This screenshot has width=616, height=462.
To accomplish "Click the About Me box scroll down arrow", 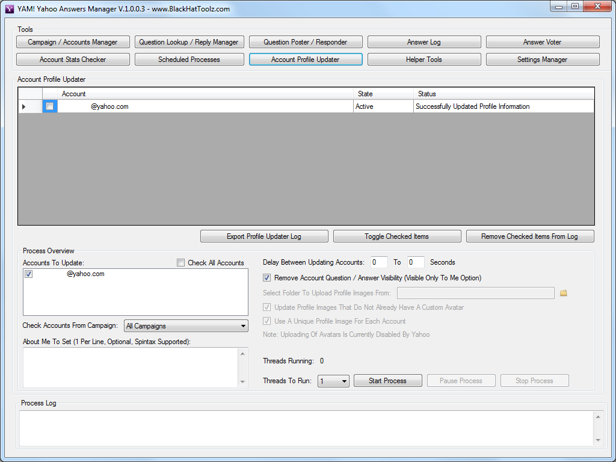I will [x=243, y=381].
